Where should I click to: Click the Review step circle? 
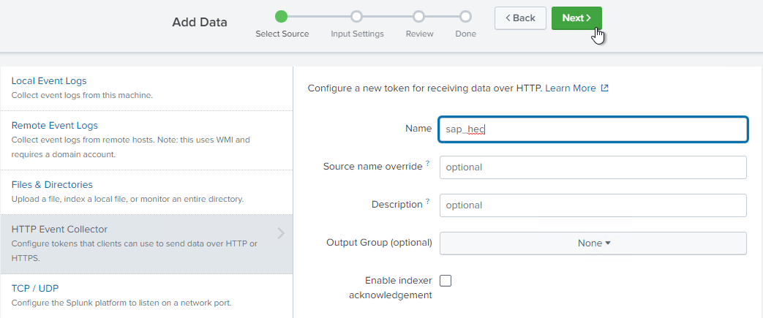tap(418, 16)
